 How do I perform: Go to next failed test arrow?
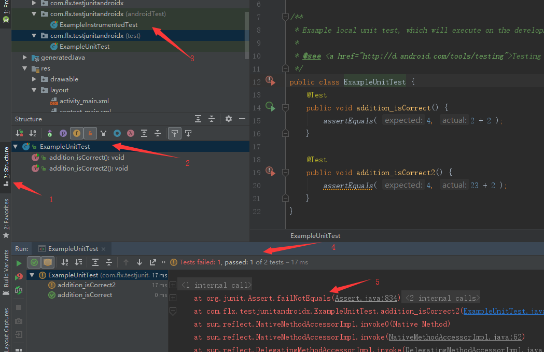140,262
